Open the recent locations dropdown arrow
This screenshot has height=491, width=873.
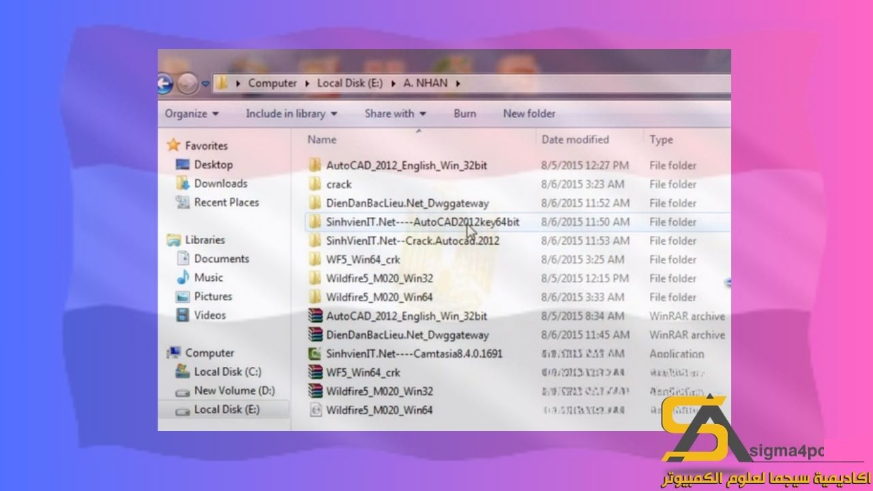[x=205, y=84]
